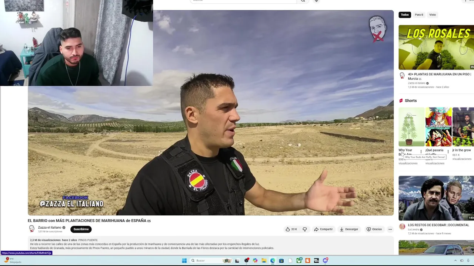Open options menu for 'Why Your' short
This screenshot has height=266, width=474.
(421, 151)
